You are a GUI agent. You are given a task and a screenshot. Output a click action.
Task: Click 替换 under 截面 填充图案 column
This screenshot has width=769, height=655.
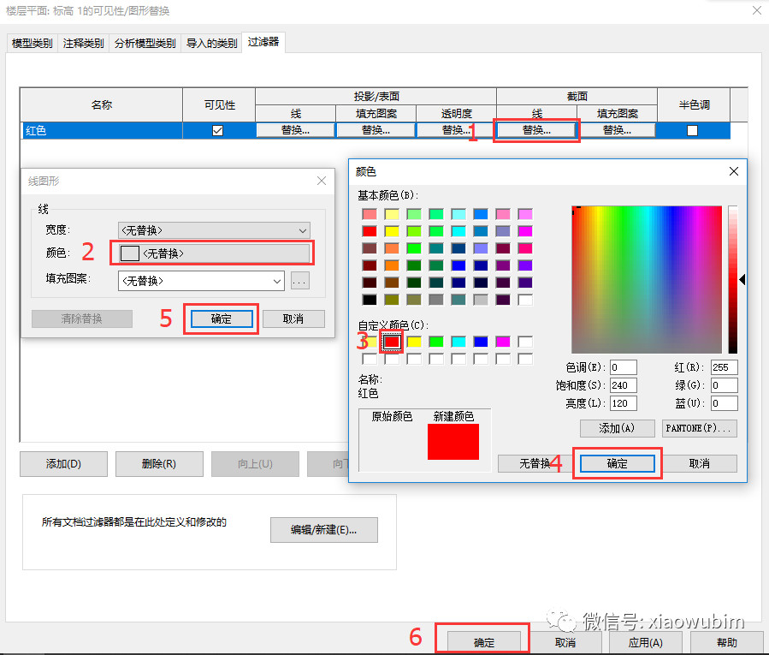[x=617, y=130]
